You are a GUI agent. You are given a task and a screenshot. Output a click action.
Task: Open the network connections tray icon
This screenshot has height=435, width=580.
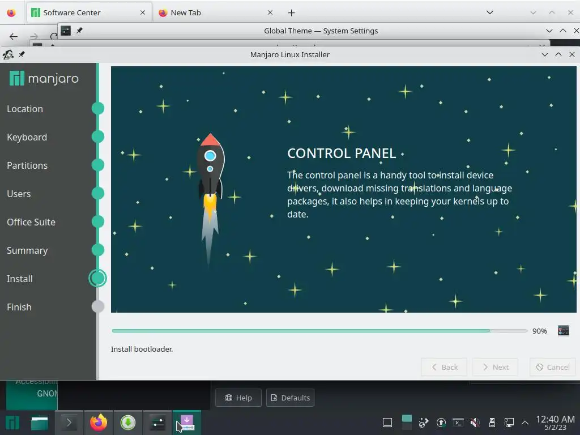coord(509,423)
